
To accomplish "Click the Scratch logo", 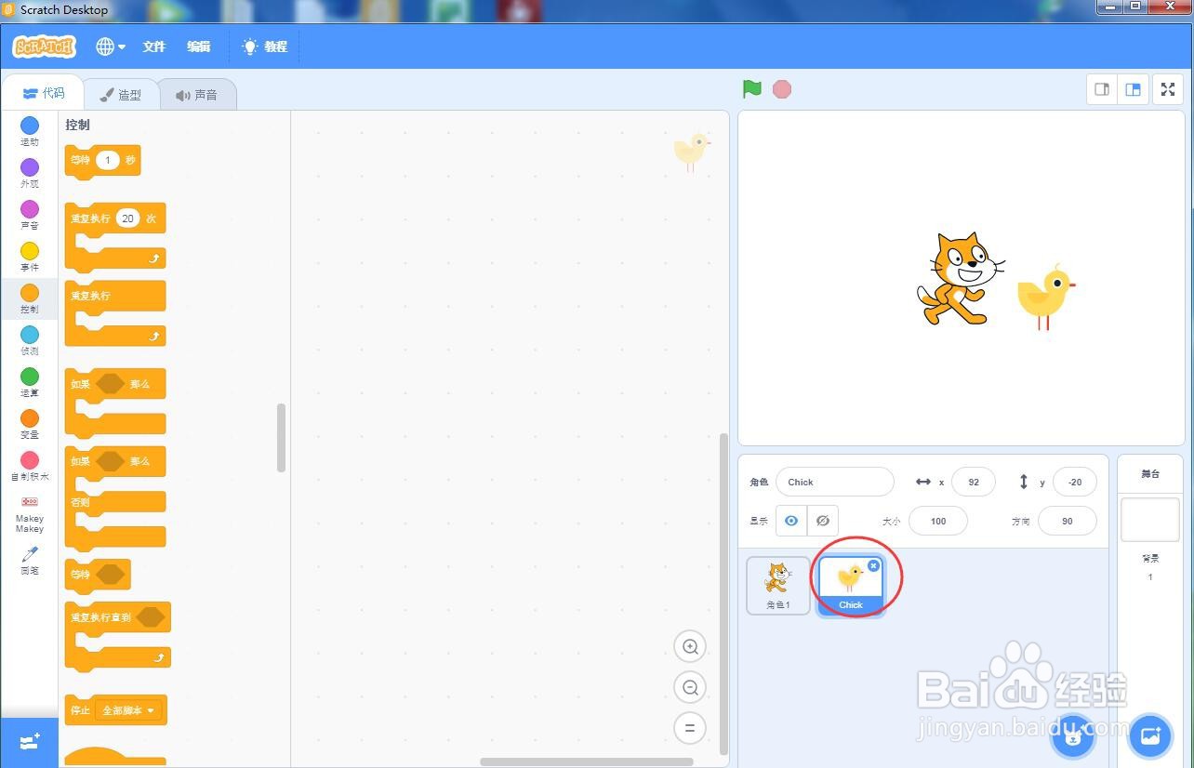I will [x=44, y=46].
